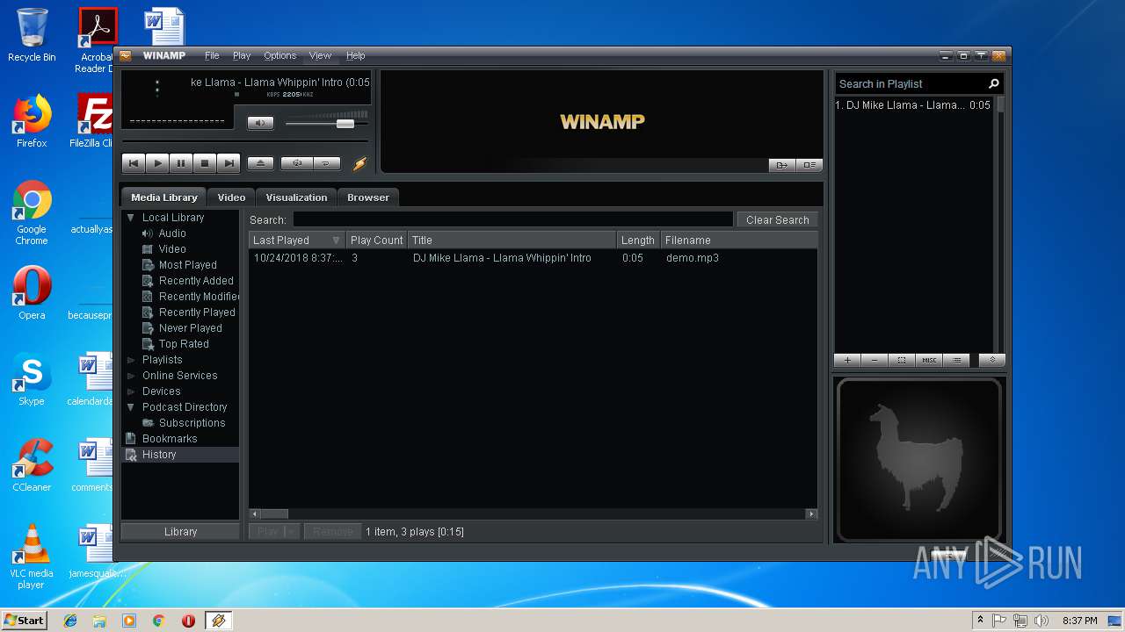Switch to the Visualization tab
This screenshot has width=1125, height=632.
[x=296, y=197]
